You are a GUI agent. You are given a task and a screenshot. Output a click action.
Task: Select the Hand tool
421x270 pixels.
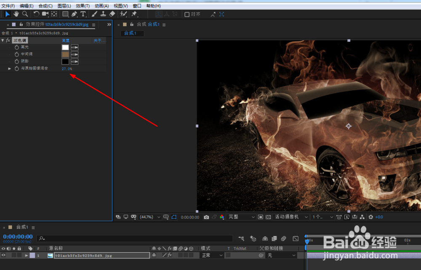point(16,14)
